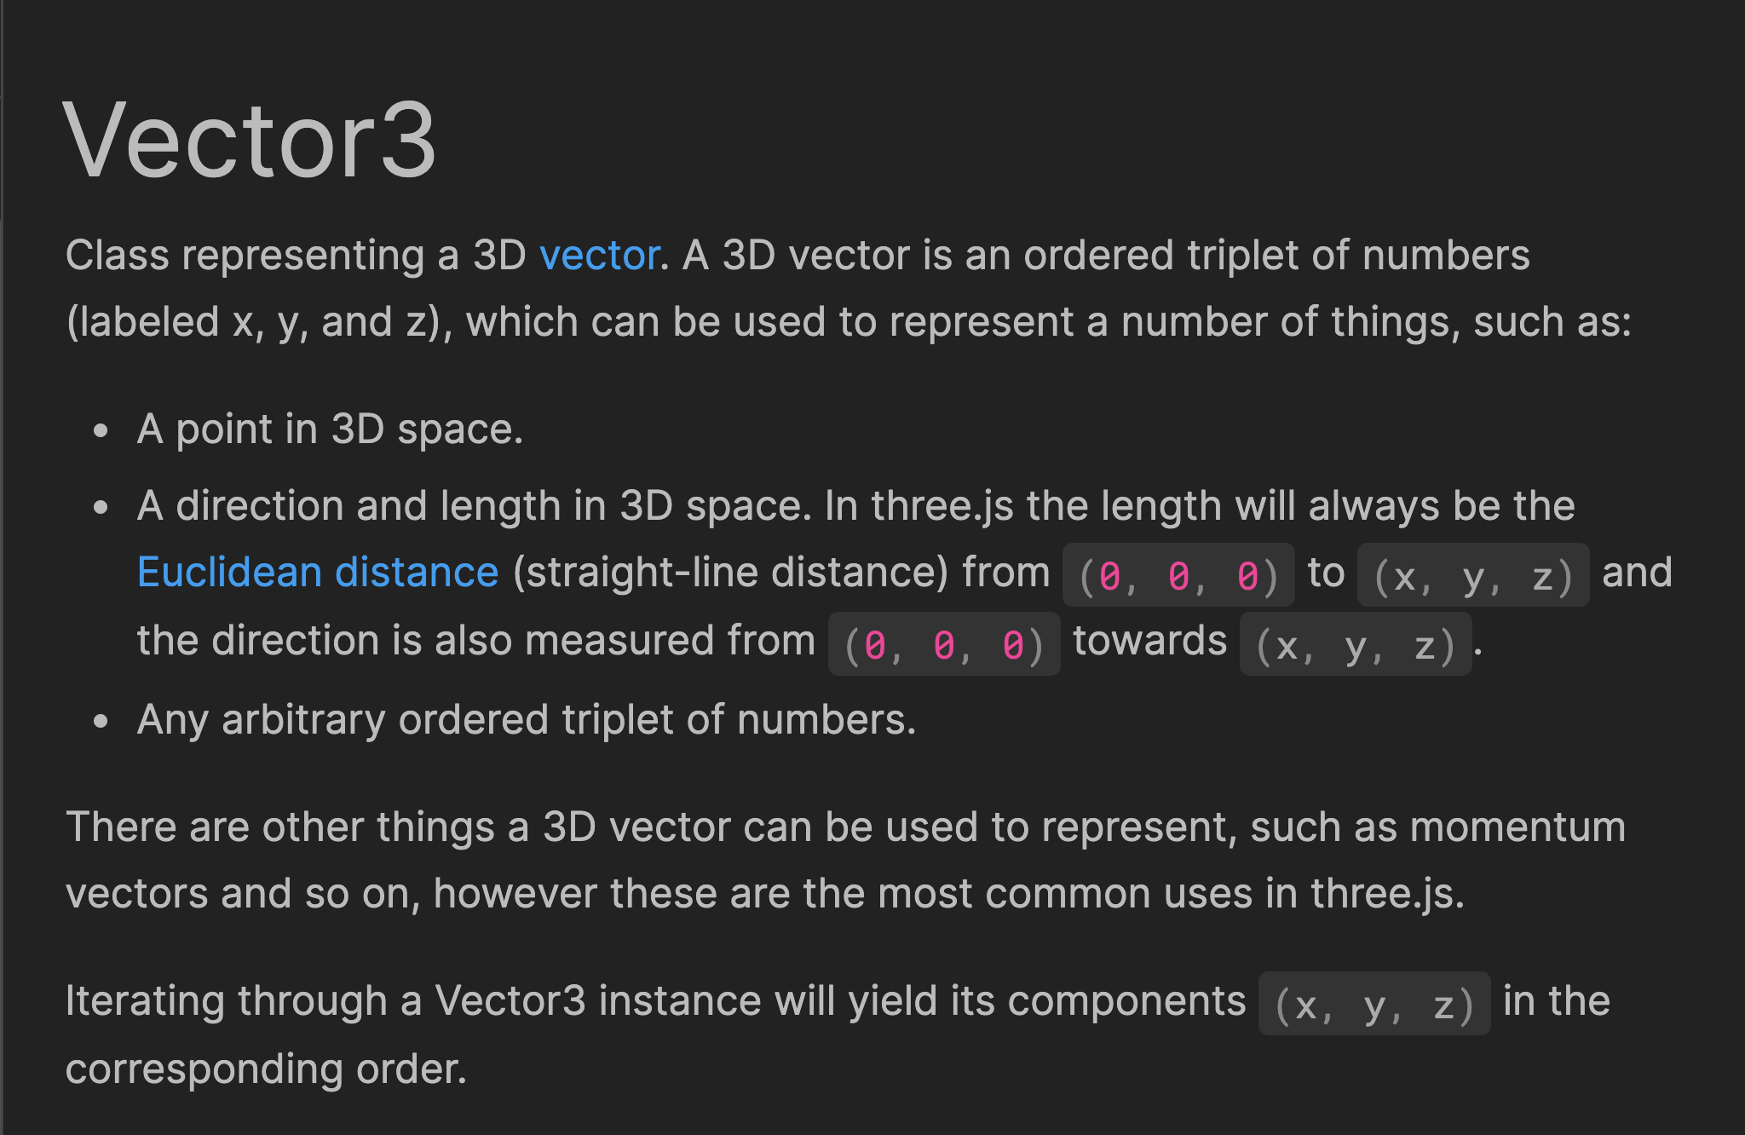Click the bullet marker beside "A point in 3D space"
Image resolution: width=1745 pixels, height=1135 pixels.
pos(101,431)
